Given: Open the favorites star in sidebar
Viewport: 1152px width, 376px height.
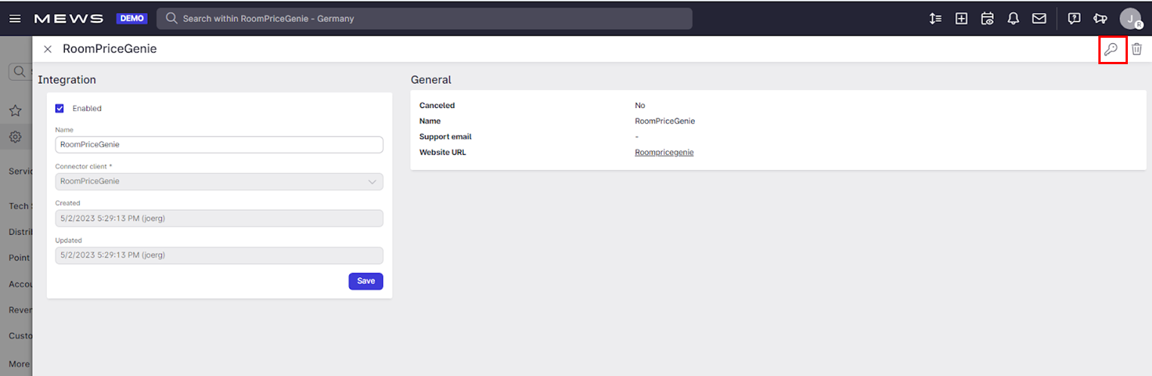Looking at the screenshot, I should 15,111.
